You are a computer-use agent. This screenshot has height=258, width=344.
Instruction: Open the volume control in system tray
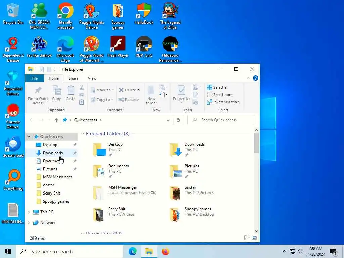tap(300, 251)
